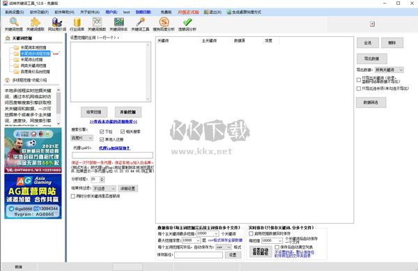The height and width of the screenshot is (271, 418).
Task: Open the 结果预过滤 不过滤 dropdown
Action: pos(104,188)
